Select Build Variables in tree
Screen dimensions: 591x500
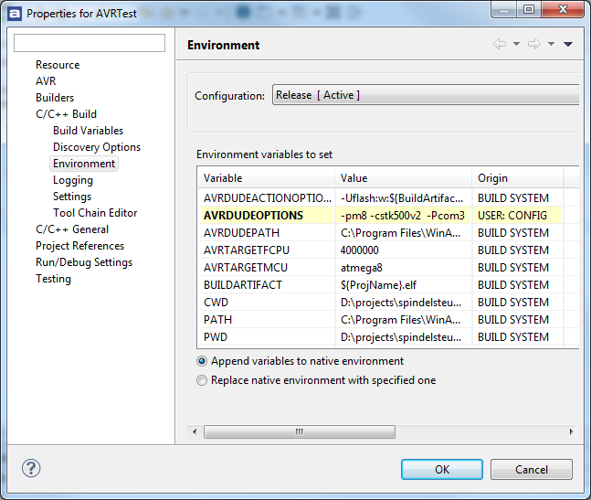[x=88, y=131]
